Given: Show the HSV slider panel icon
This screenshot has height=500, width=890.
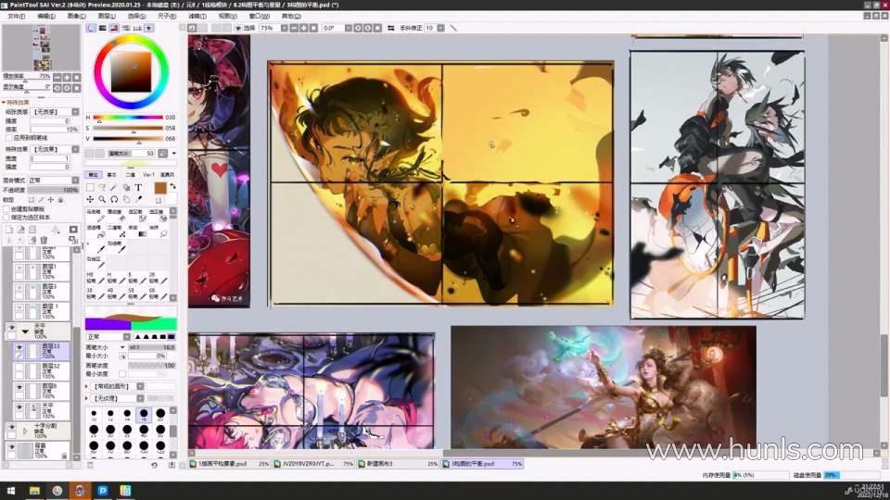Looking at the screenshot, I should (x=114, y=28).
